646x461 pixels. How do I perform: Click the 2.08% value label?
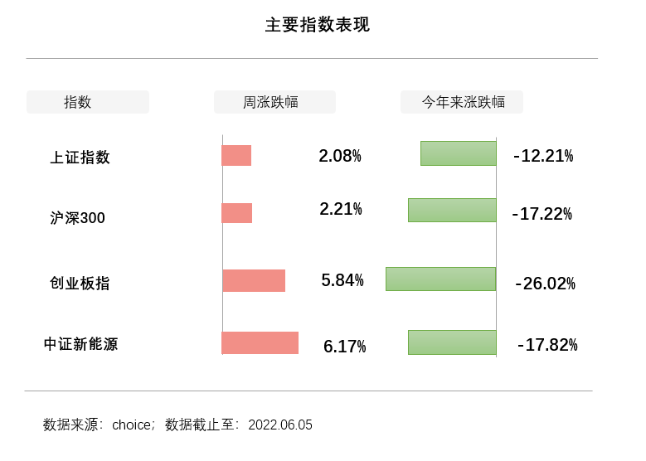coord(340,156)
